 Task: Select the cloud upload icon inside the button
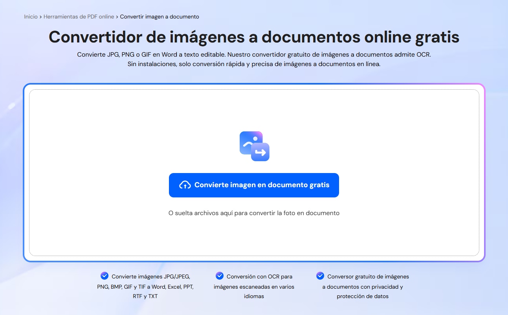pos(184,185)
